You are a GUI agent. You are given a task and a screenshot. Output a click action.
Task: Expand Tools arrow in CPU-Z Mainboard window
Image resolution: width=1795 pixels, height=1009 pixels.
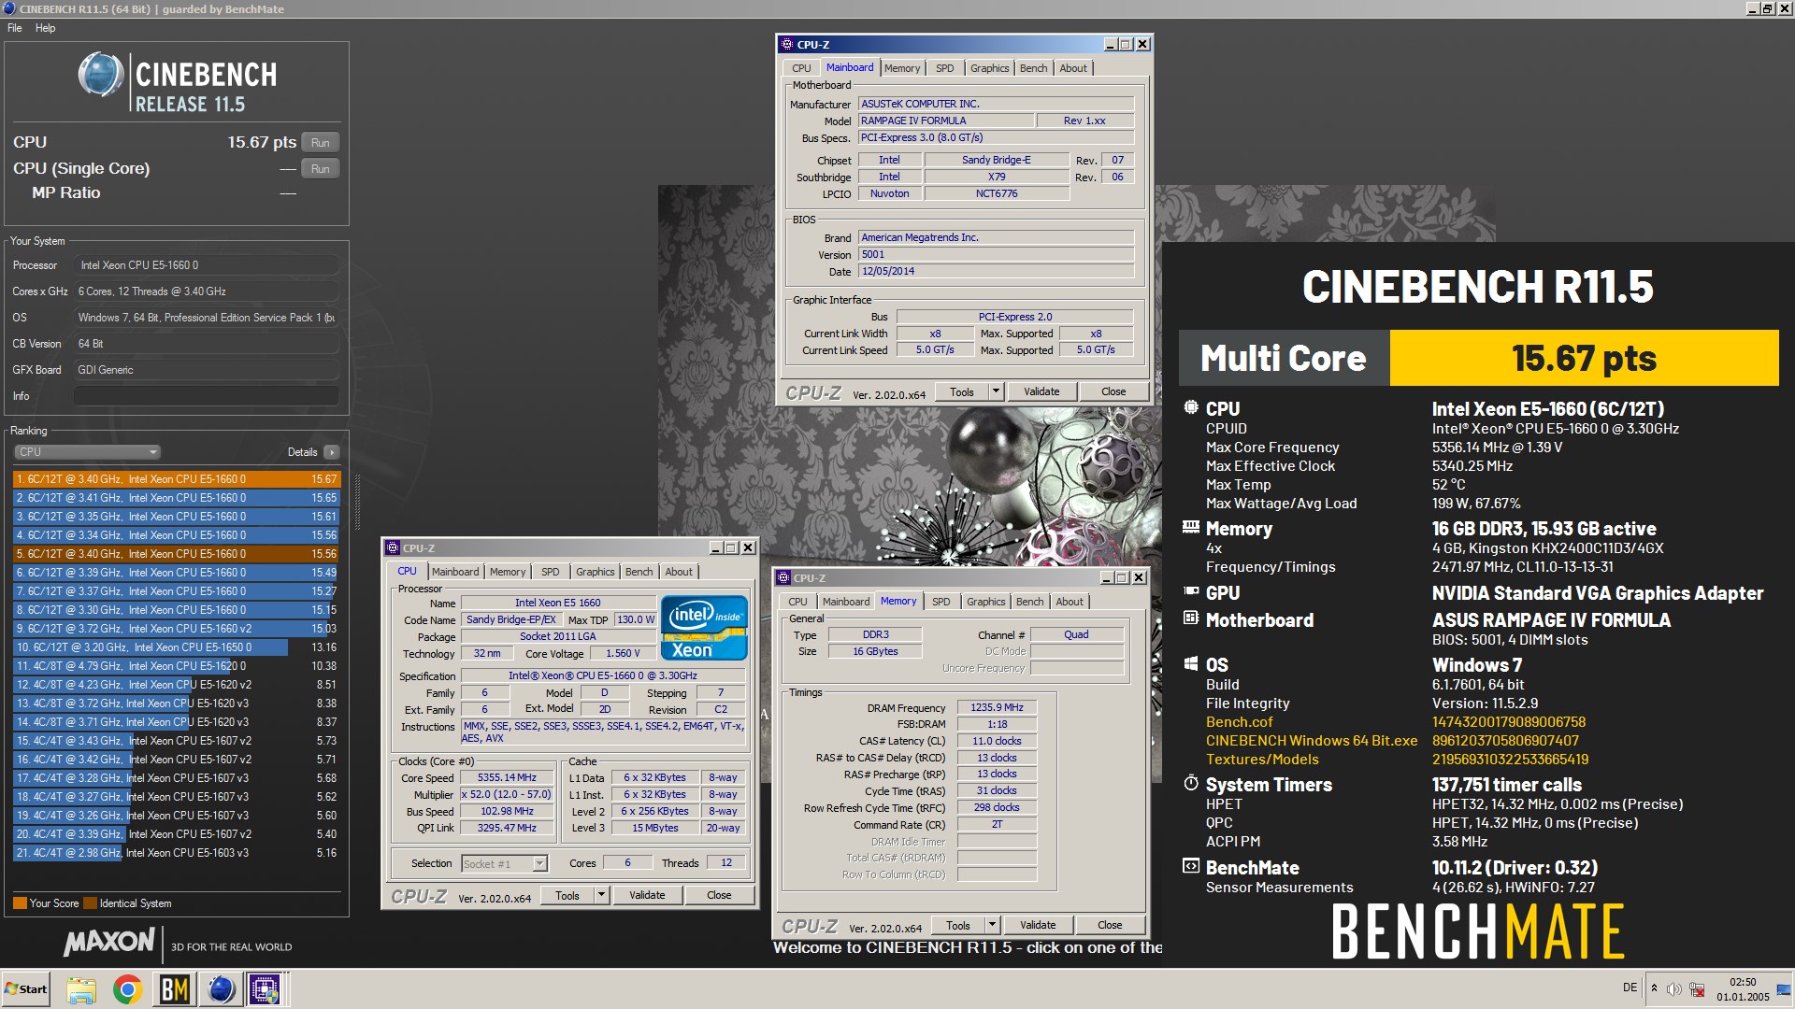996,391
